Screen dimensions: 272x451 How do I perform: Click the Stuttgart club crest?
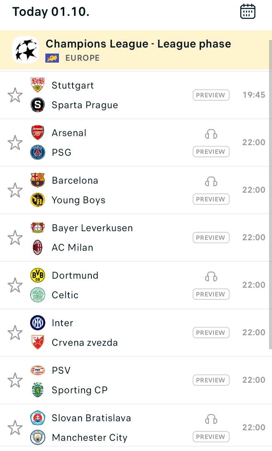[38, 85]
